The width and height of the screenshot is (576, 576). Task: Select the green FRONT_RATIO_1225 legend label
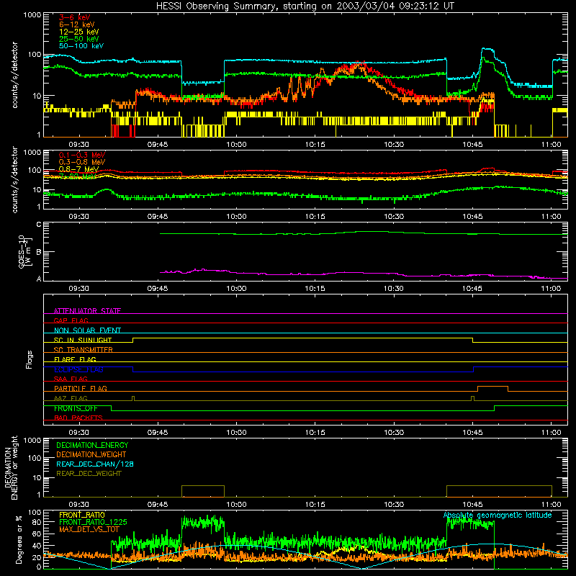93,522
